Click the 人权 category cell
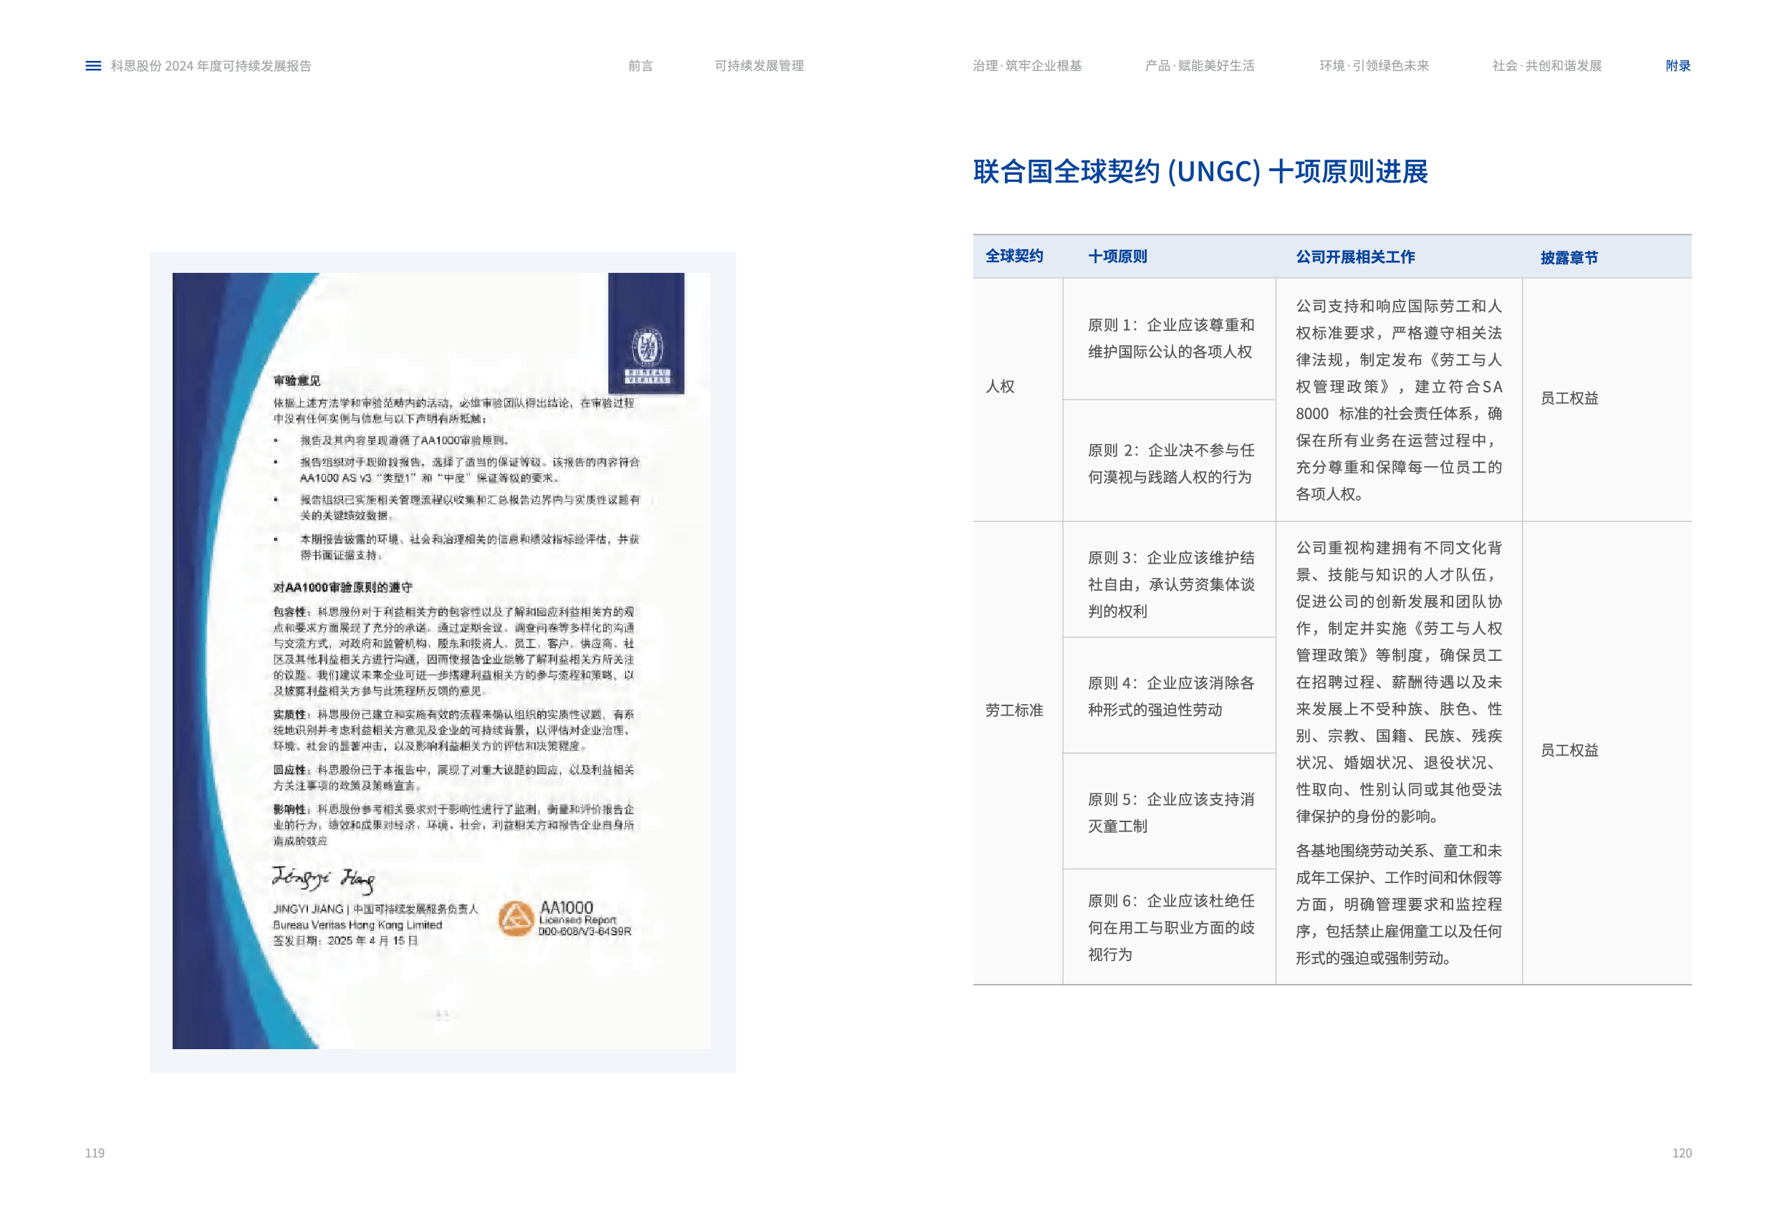Image resolution: width=1777 pixels, height=1206 pixels. pos(1000,386)
